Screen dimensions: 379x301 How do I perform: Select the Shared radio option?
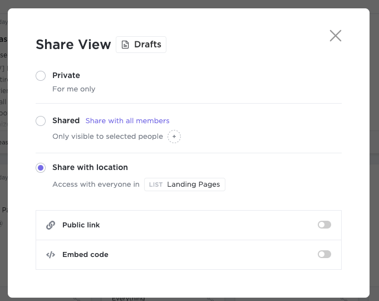pos(41,121)
